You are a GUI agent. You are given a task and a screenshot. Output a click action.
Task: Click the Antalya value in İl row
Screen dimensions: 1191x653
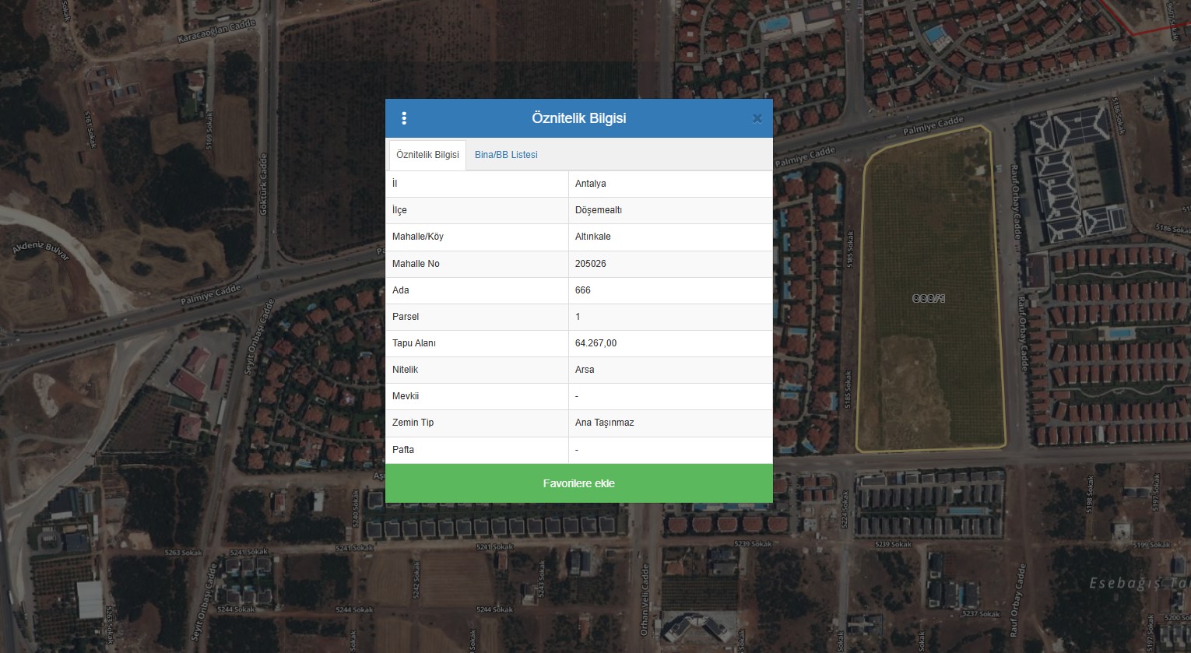[590, 184]
